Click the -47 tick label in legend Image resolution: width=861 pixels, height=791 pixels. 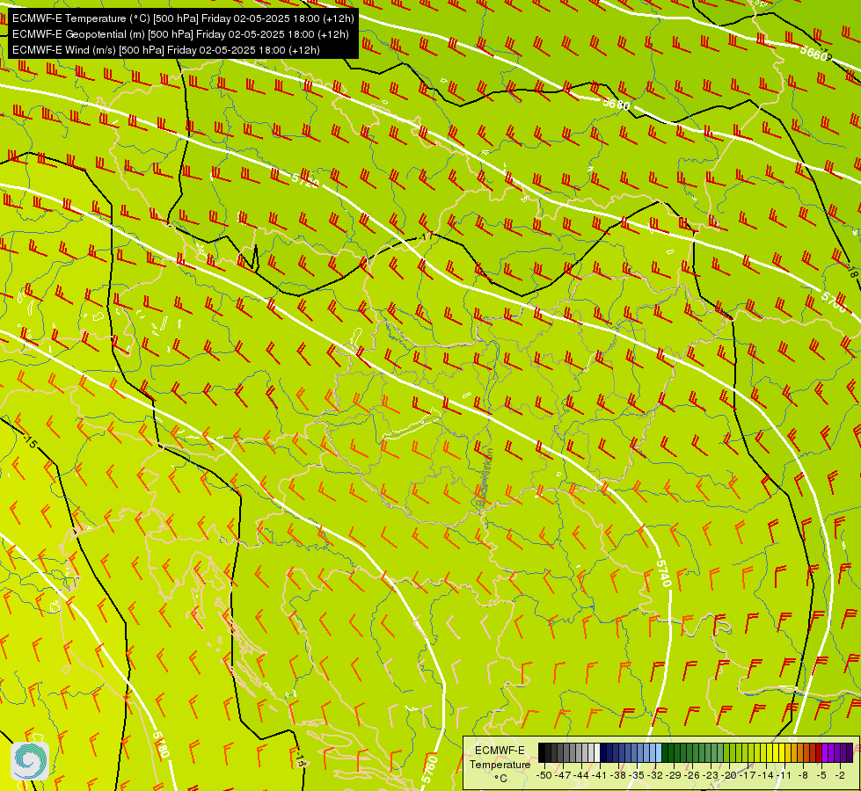pyautogui.click(x=562, y=775)
